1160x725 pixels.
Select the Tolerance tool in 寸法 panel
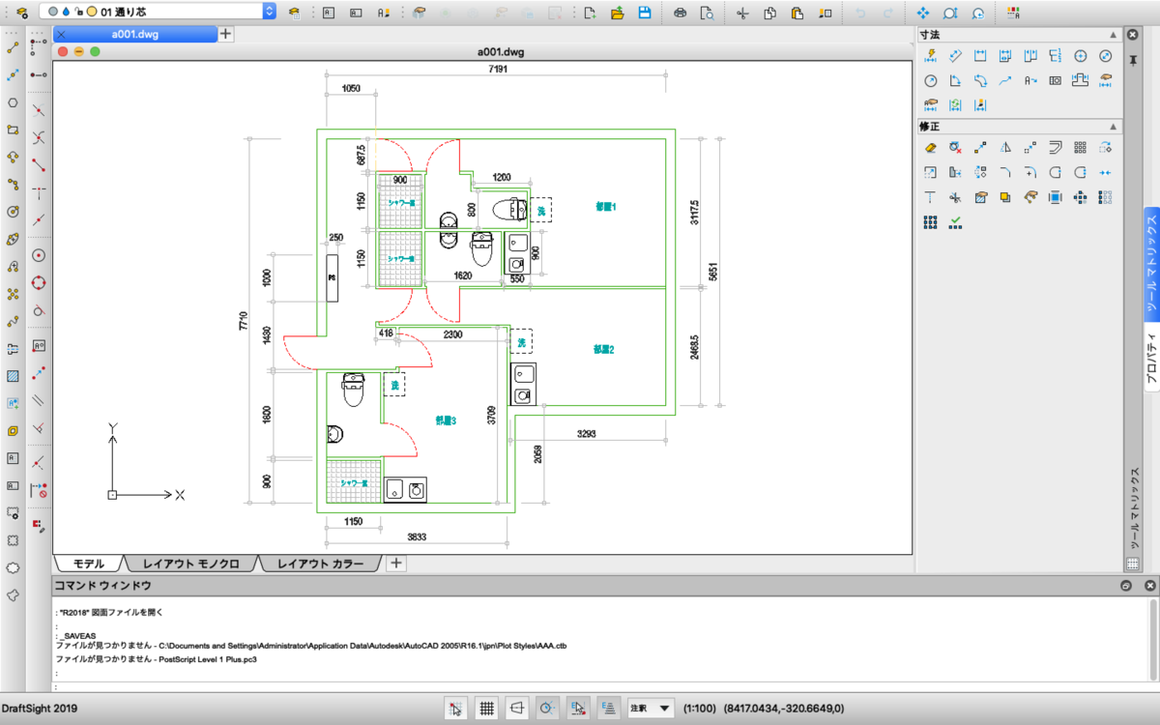pos(1056,80)
